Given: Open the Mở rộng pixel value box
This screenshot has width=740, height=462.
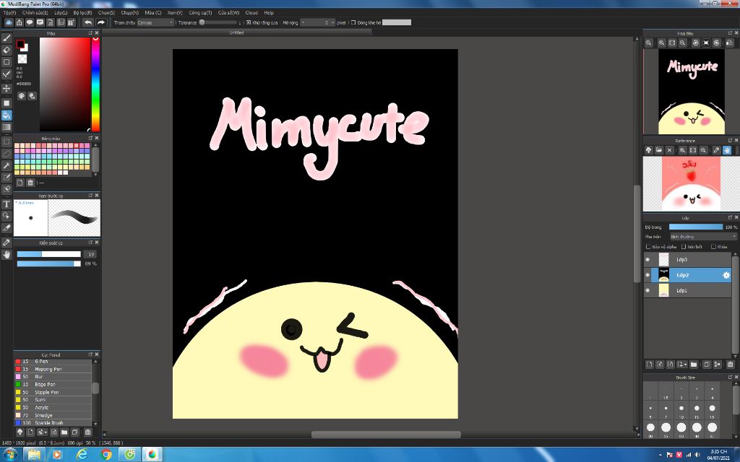Looking at the screenshot, I should click(317, 22).
